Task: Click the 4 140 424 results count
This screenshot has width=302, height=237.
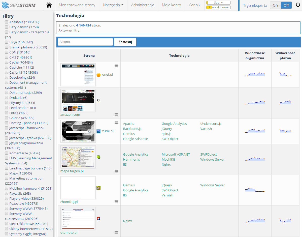Action: click(84, 25)
